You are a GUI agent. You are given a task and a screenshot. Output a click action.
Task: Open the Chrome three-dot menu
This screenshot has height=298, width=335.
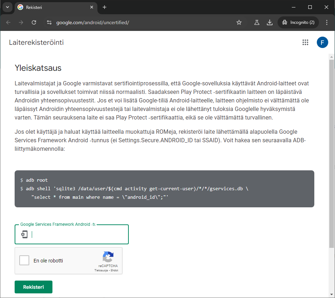(x=327, y=22)
